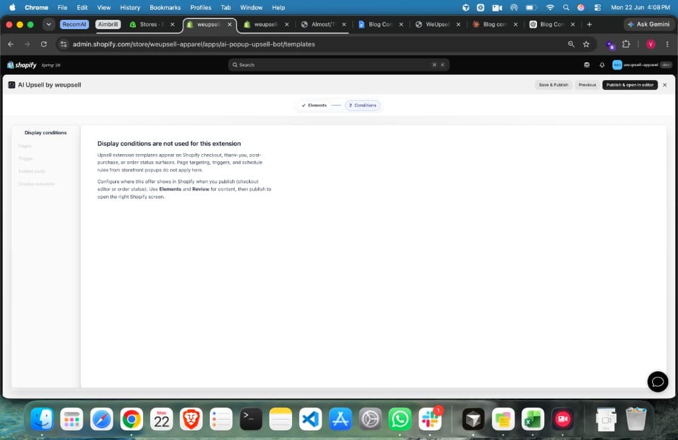
Task: Open the Chrome Extensions puzzle icon
Action: [626, 44]
